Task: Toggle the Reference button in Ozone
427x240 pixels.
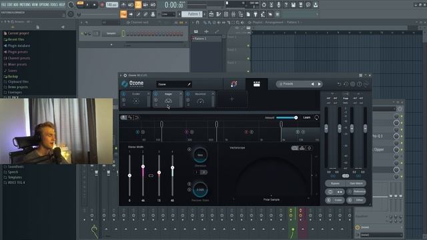Action: coord(356,191)
